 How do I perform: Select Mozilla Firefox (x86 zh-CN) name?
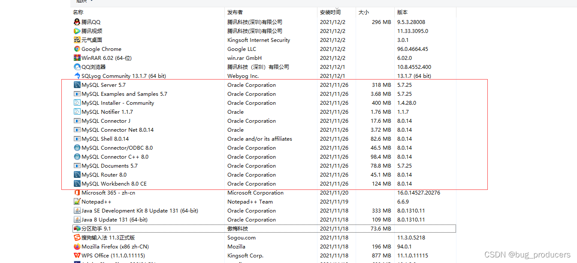115,246
